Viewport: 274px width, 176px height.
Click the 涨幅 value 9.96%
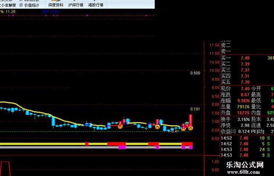pyautogui.click(x=244, y=101)
